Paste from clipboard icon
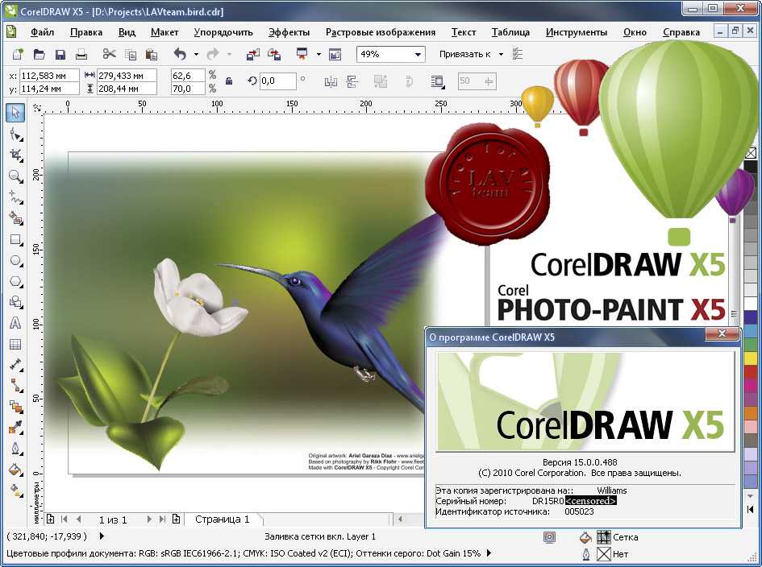Screen dimensions: 762x567 pyautogui.click(x=152, y=54)
